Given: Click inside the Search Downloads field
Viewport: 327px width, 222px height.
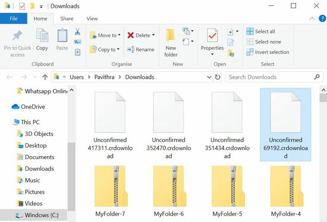Looking at the screenshot, I should (274, 77).
